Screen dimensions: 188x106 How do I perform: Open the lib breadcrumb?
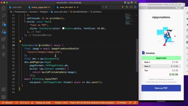11,12
